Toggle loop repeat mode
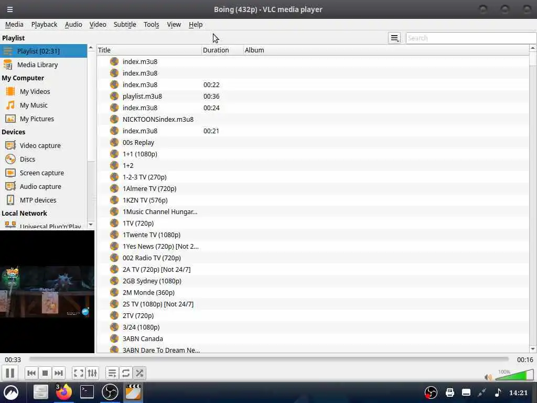 [126, 373]
